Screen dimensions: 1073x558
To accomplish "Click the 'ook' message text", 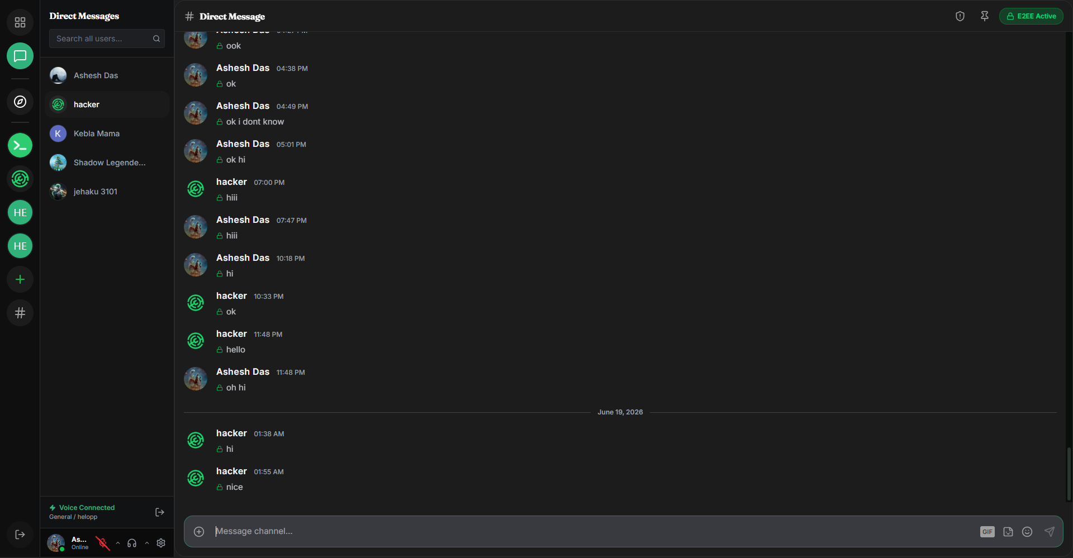I will pos(234,46).
